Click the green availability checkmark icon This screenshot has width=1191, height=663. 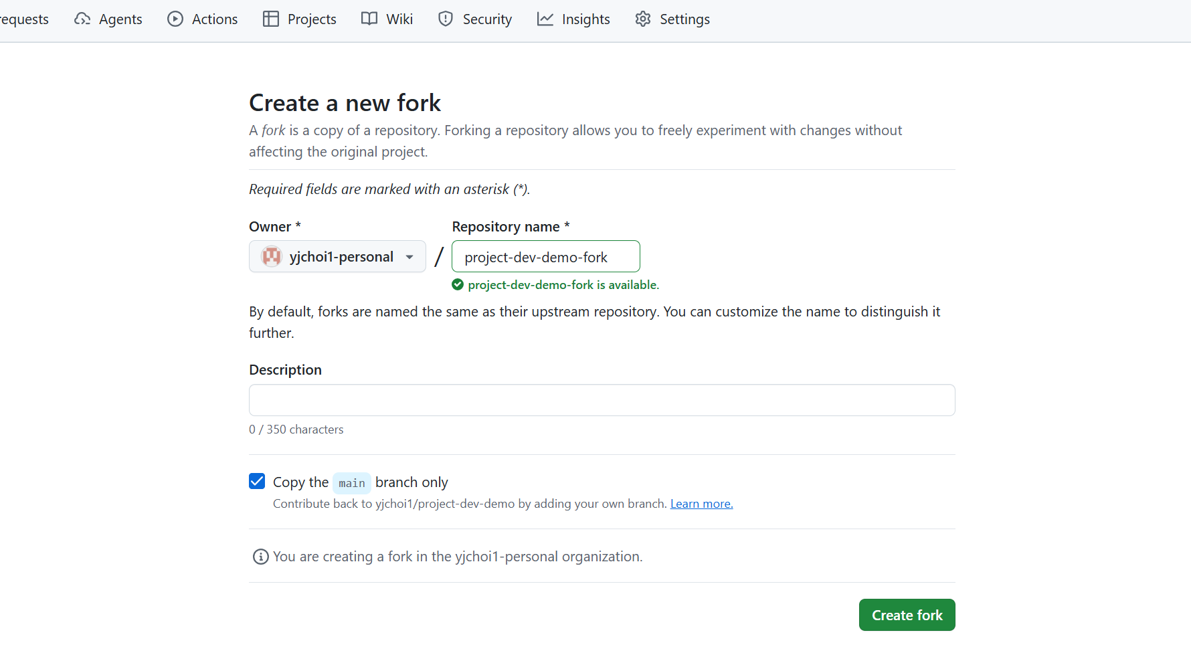point(458,284)
